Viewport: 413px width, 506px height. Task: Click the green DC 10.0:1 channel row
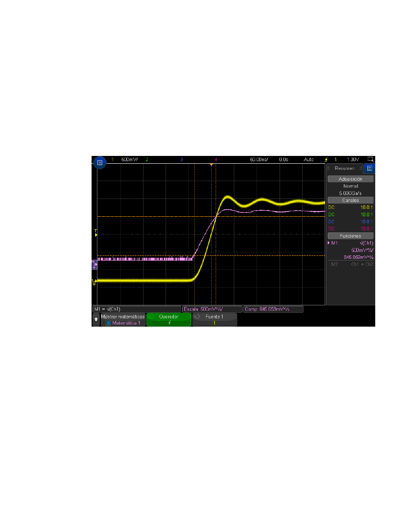pos(350,214)
